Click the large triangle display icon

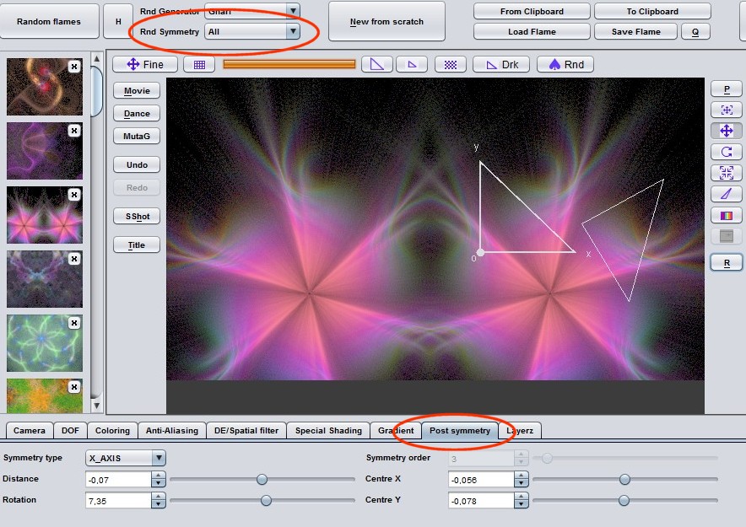tap(377, 64)
